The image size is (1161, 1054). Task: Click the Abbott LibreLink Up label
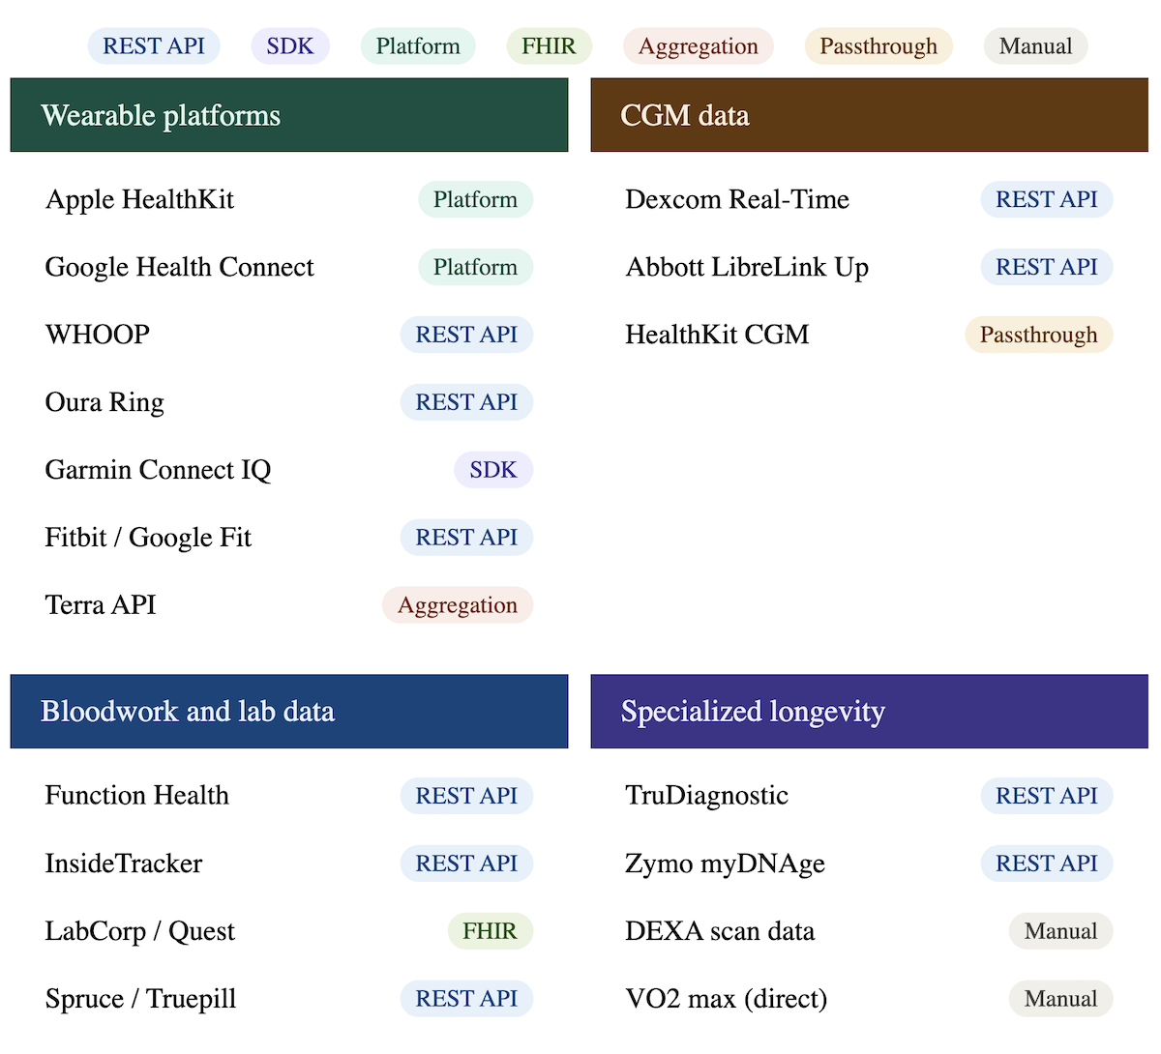(747, 267)
